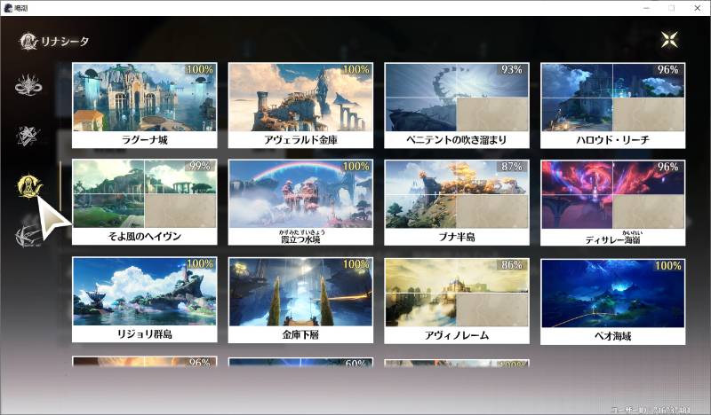Click the リナシータ region title text

coord(65,41)
